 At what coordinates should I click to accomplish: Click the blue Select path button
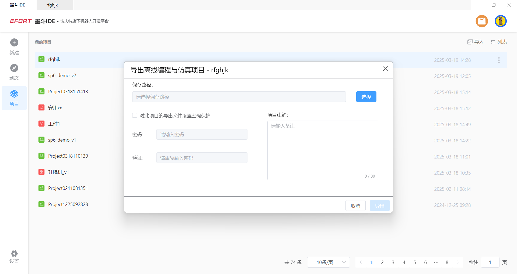(366, 97)
